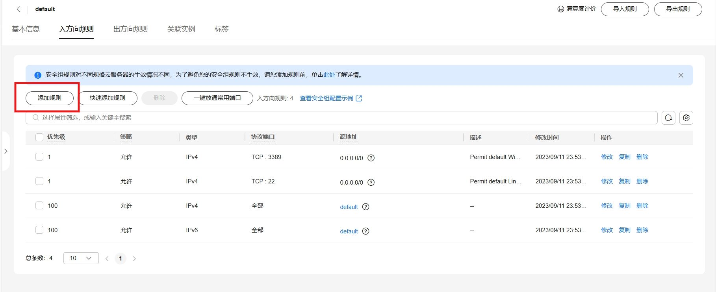Click 一键放通常用端口 button
The width and height of the screenshot is (716, 292).
[x=217, y=98]
